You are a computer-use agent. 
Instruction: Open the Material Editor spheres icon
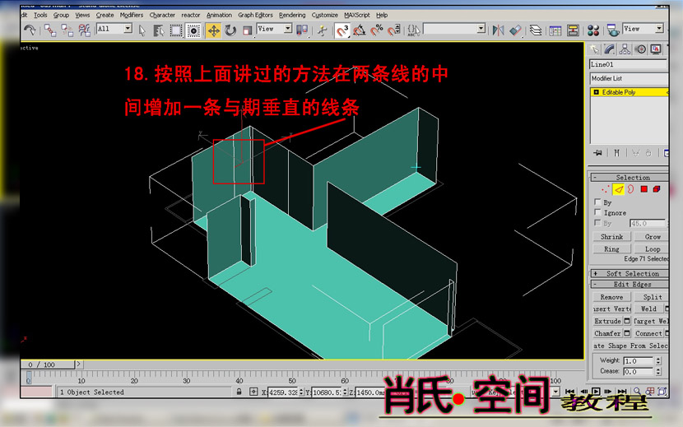tap(593, 30)
